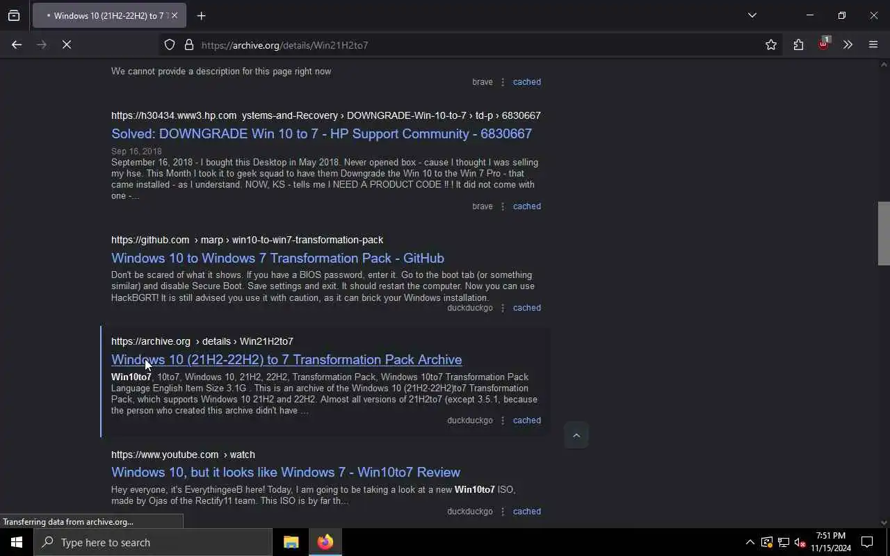Open Windows 10 to Windows 7 Transformation Pack GitHub result
This screenshot has height=556, width=890.
coord(277,258)
